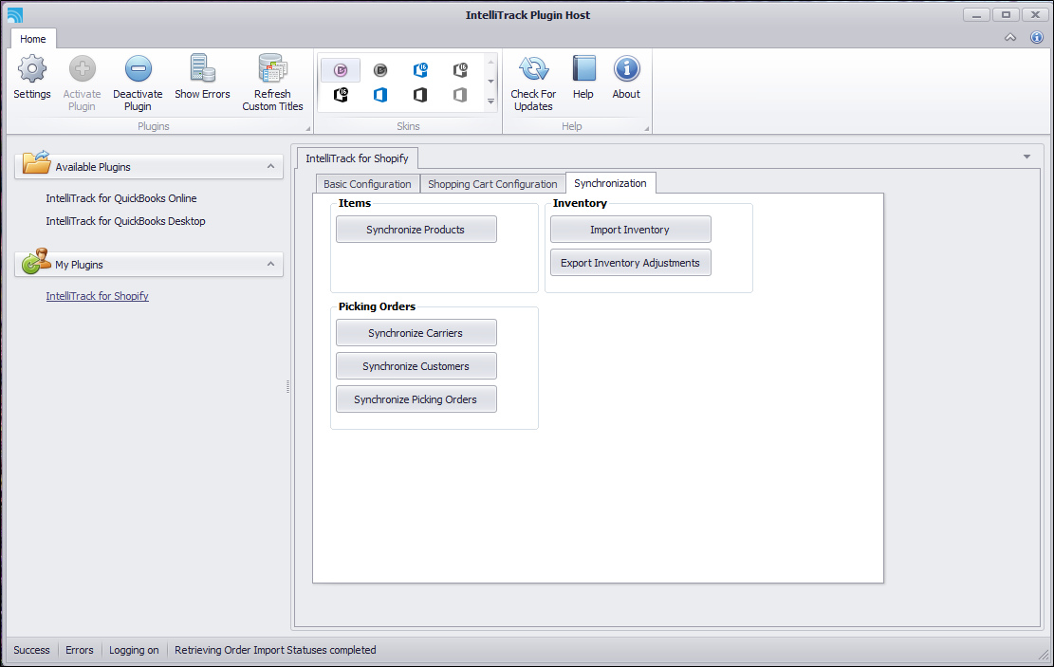This screenshot has width=1054, height=667.
Task: Click the Synchronize Products button
Action: click(416, 230)
